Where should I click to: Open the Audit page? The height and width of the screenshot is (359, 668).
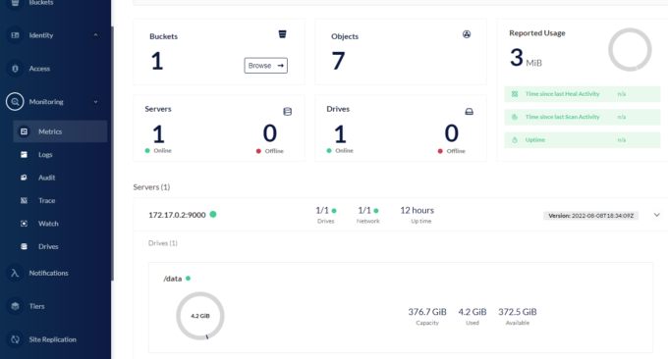(x=46, y=178)
